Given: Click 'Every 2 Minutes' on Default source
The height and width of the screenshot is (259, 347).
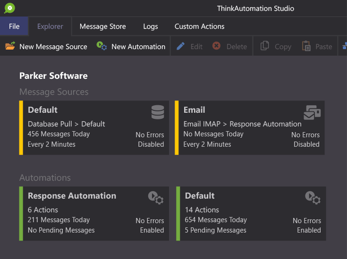Looking at the screenshot, I should tap(51, 144).
